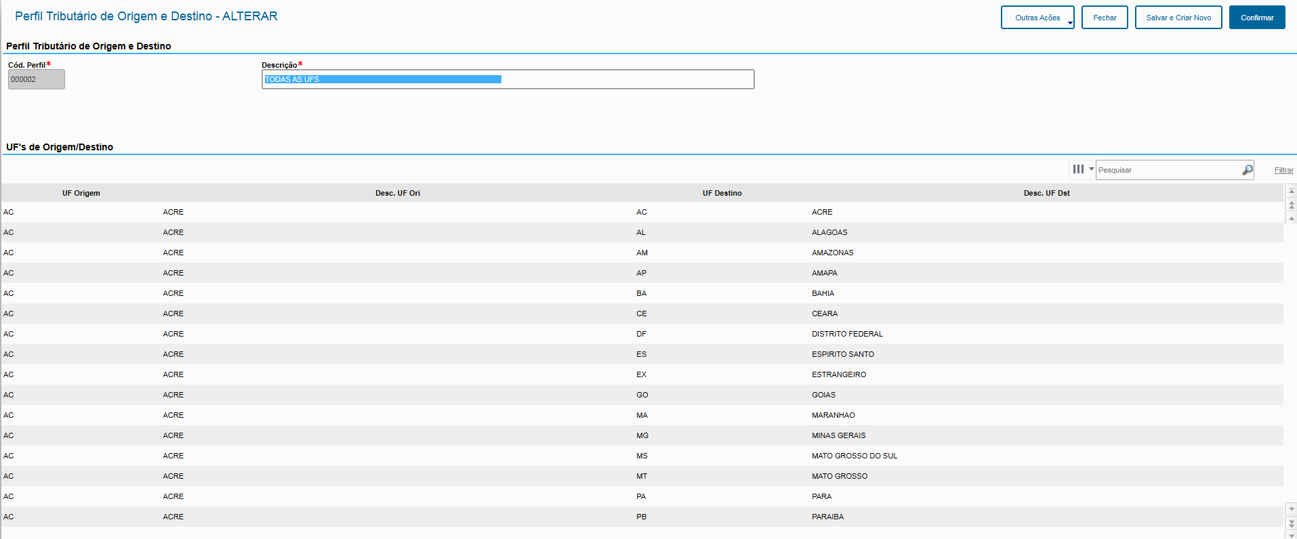Sort by the UF Origem column header
The image size is (1297, 539).
pyautogui.click(x=81, y=193)
